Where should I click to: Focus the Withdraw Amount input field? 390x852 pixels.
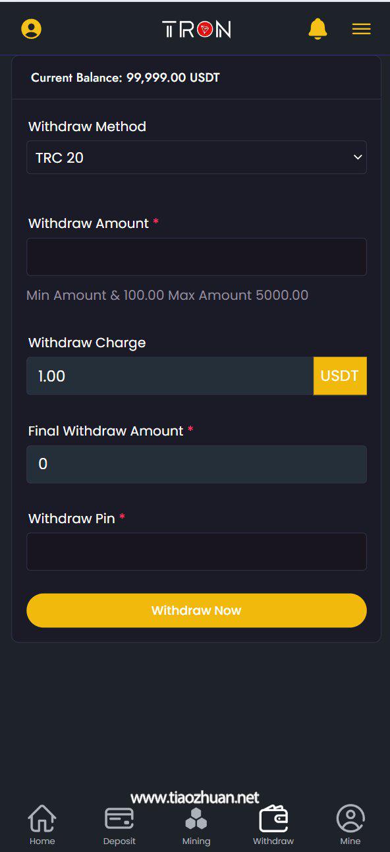(x=196, y=257)
